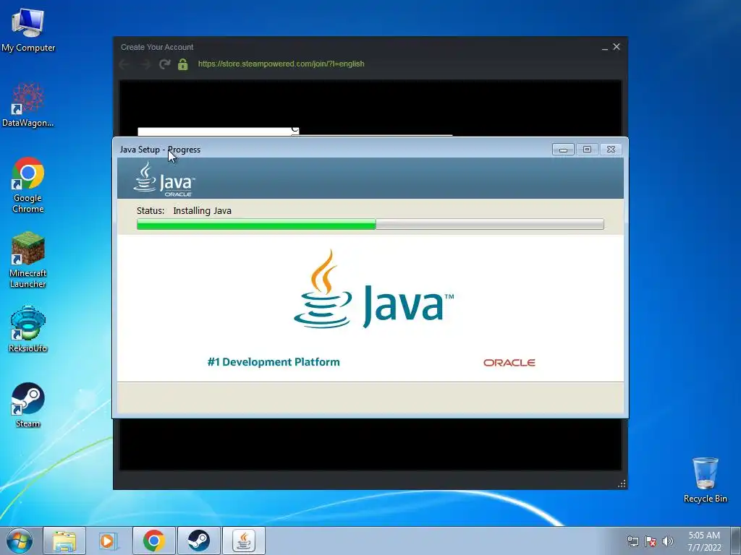
Task: Click the forward arrow in Steam window
Action: coord(145,64)
